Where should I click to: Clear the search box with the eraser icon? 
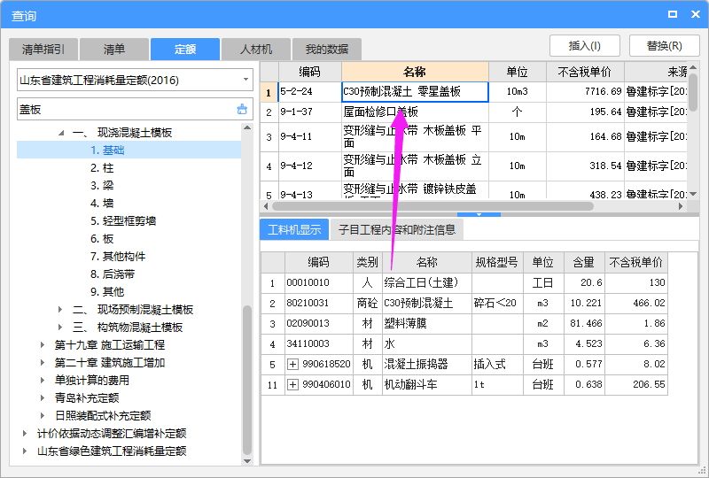pos(242,110)
